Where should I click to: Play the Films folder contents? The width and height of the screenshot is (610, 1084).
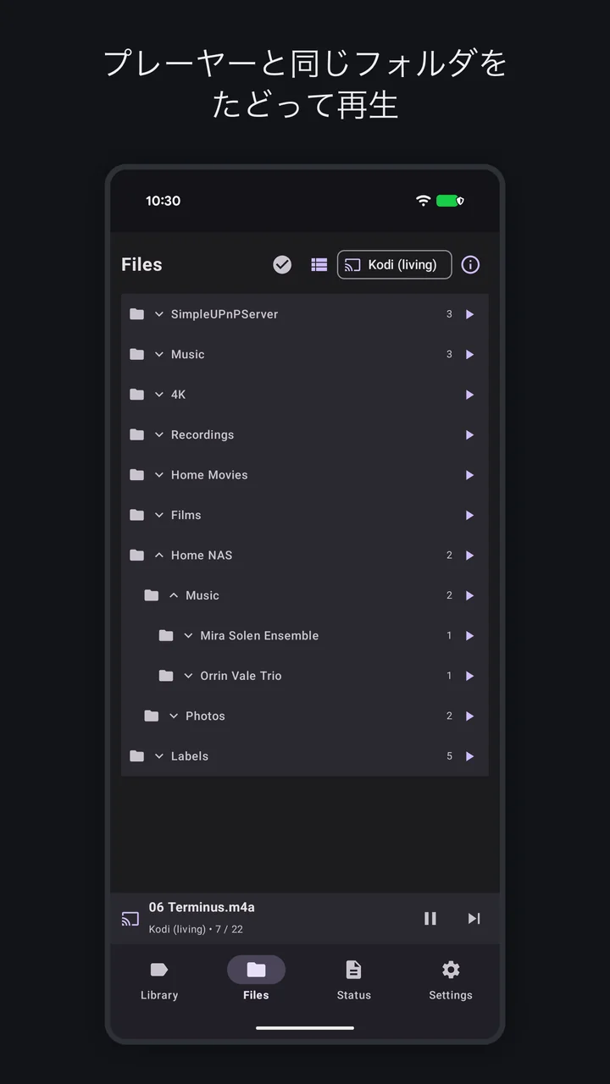(469, 515)
